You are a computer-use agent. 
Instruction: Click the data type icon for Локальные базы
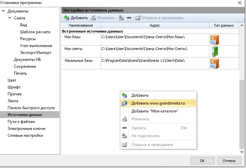coord(214,63)
